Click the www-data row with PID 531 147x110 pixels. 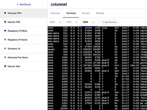(x=97, y=33)
